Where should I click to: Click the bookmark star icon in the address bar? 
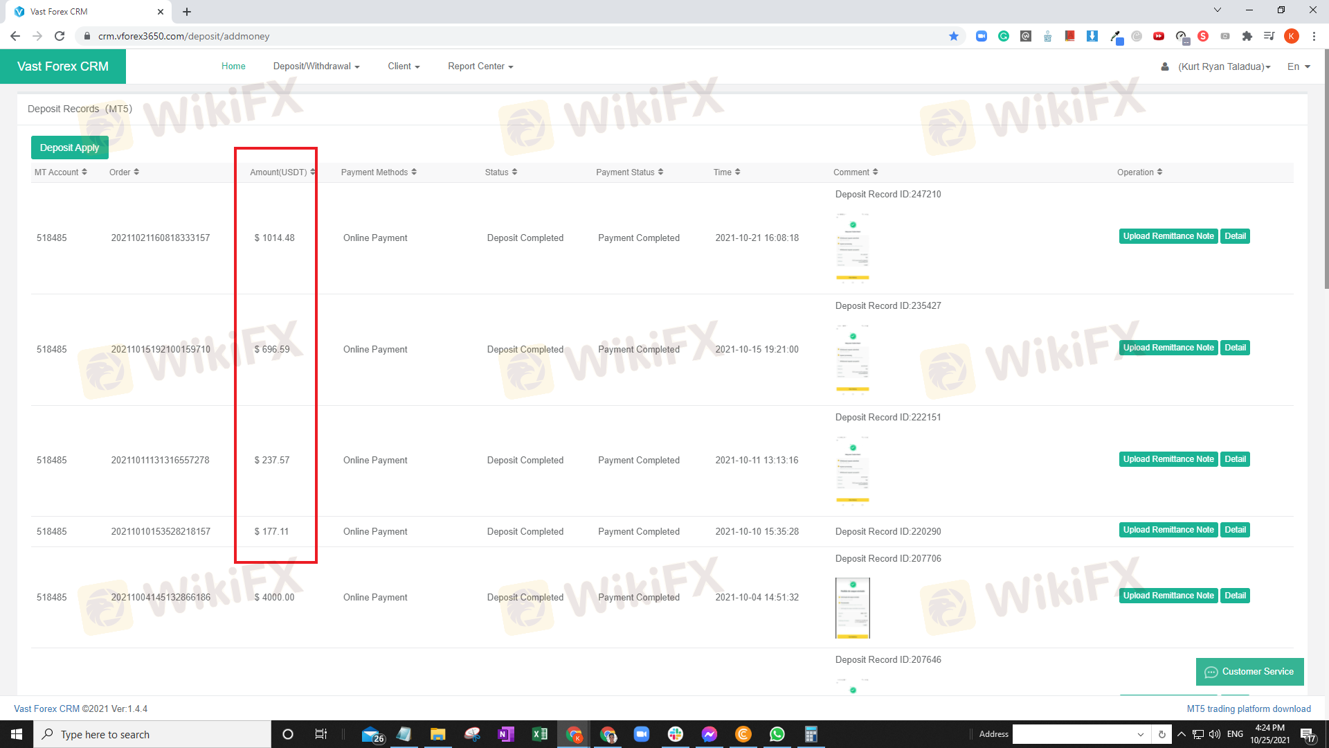click(954, 36)
